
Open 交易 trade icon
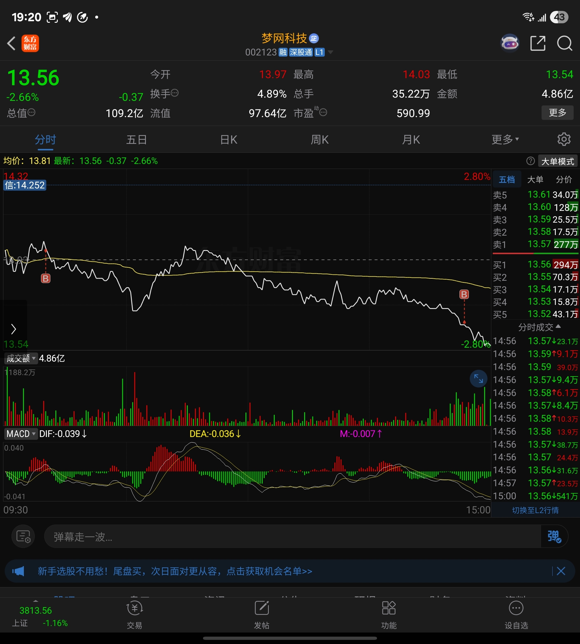pos(134,615)
